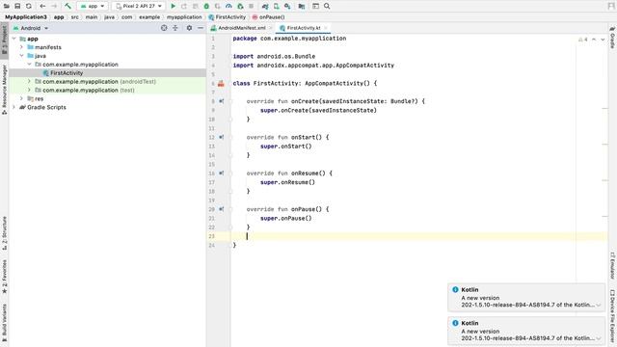
Task: Click the Sync/reload from disk icon
Action: (x=29, y=6)
